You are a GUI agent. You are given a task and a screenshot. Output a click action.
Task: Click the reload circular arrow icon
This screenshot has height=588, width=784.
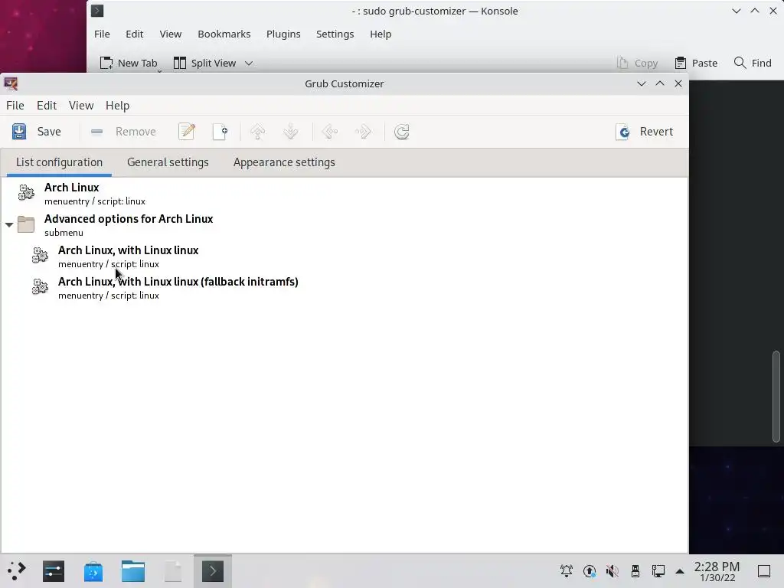(401, 132)
